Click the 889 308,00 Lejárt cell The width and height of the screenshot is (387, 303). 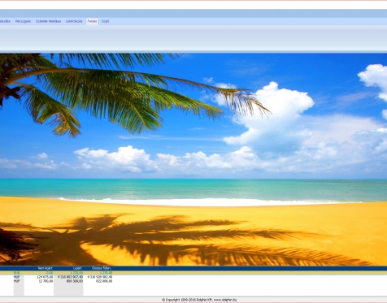coord(75,281)
